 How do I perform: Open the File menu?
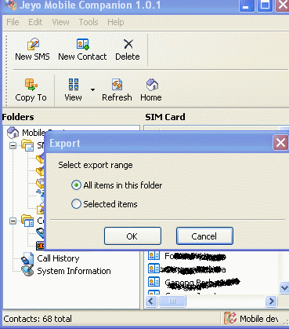click(13, 22)
